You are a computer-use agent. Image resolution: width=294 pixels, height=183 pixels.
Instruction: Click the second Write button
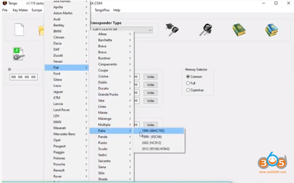click(150, 85)
